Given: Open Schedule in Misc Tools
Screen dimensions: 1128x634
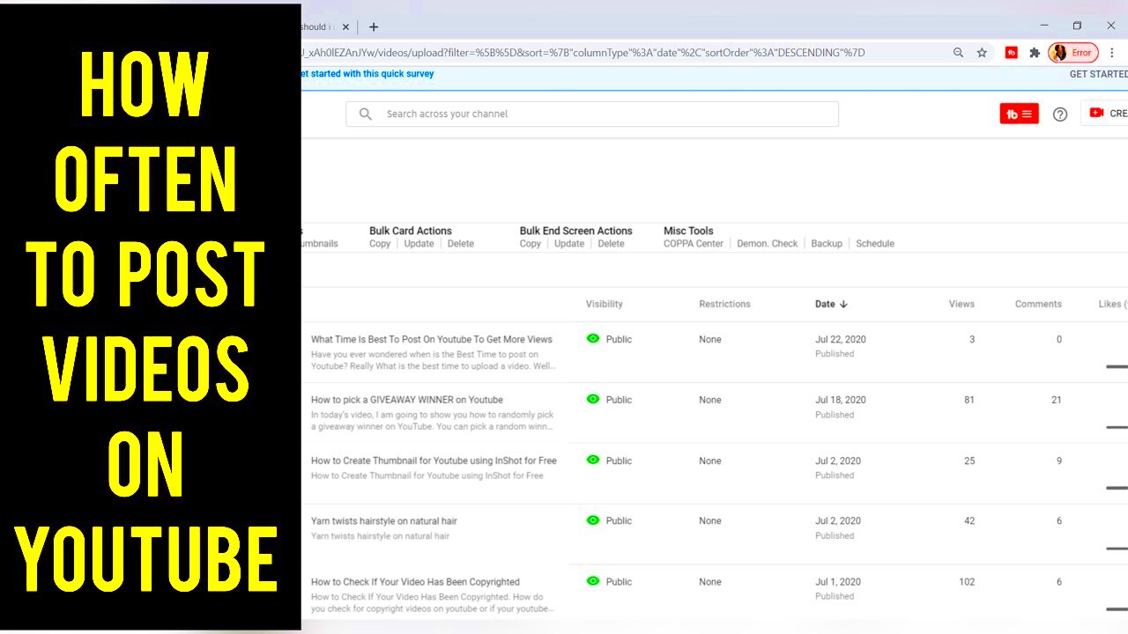Looking at the screenshot, I should point(875,244).
